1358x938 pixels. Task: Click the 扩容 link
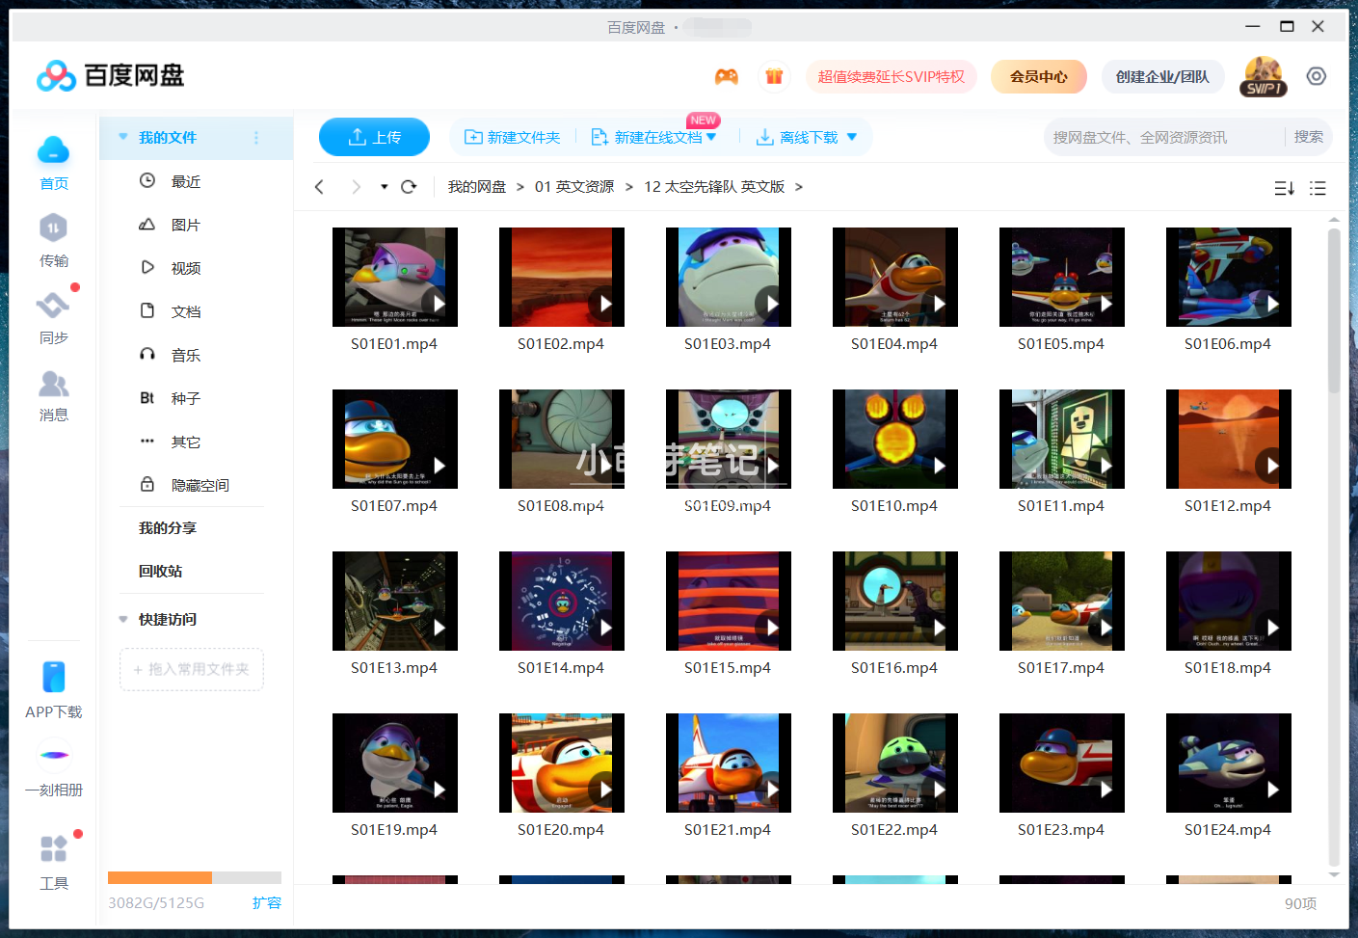(x=267, y=903)
